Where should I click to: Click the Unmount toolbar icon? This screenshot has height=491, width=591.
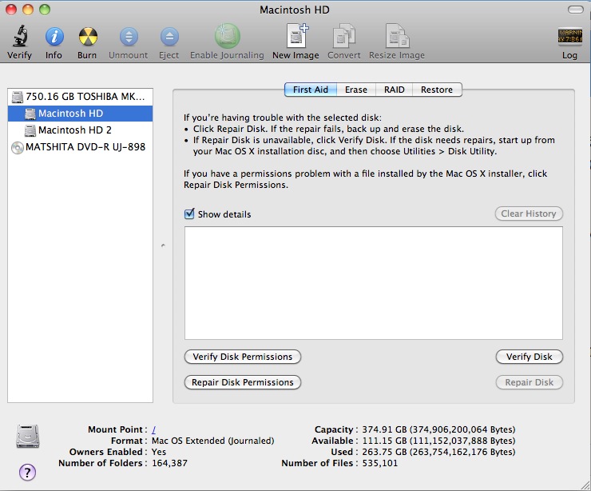click(x=129, y=37)
